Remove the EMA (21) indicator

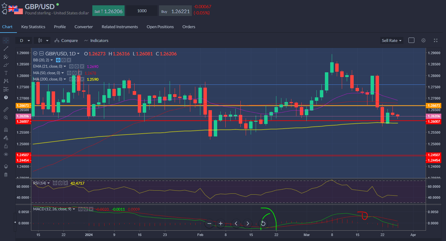coord(82,66)
